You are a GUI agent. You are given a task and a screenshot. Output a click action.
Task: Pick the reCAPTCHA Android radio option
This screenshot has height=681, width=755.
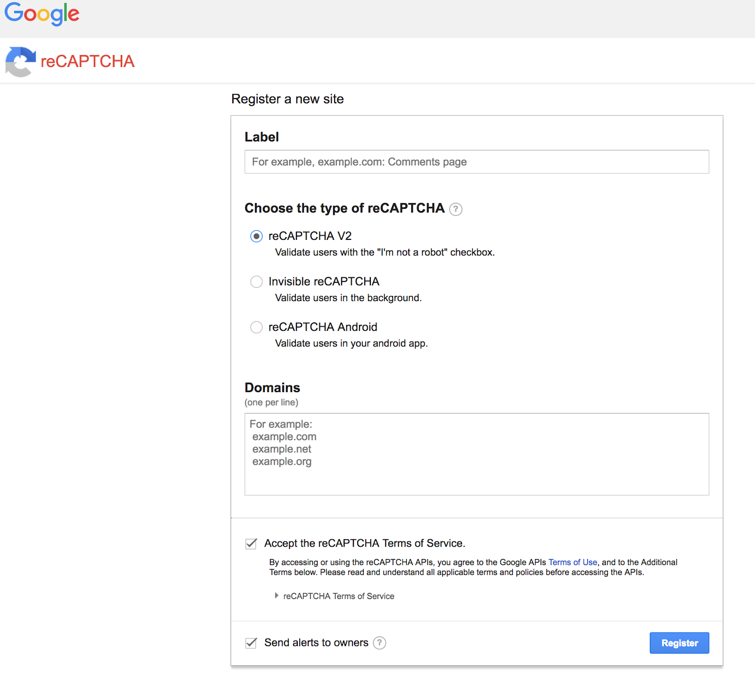click(x=256, y=327)
